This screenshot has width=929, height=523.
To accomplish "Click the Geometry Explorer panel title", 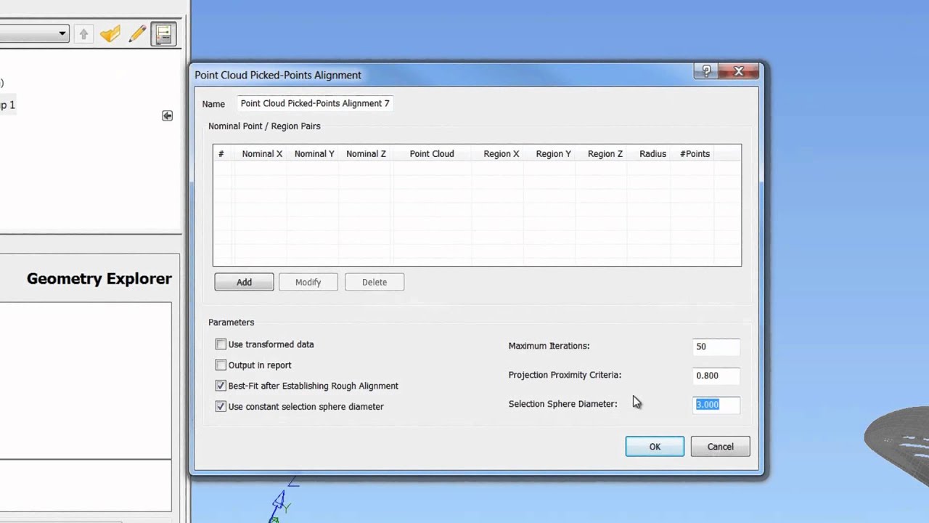I will tap(99, 279).
